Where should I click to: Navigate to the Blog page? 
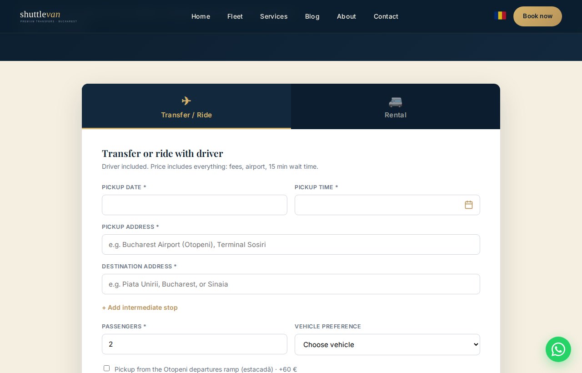[x=312, y=16]
